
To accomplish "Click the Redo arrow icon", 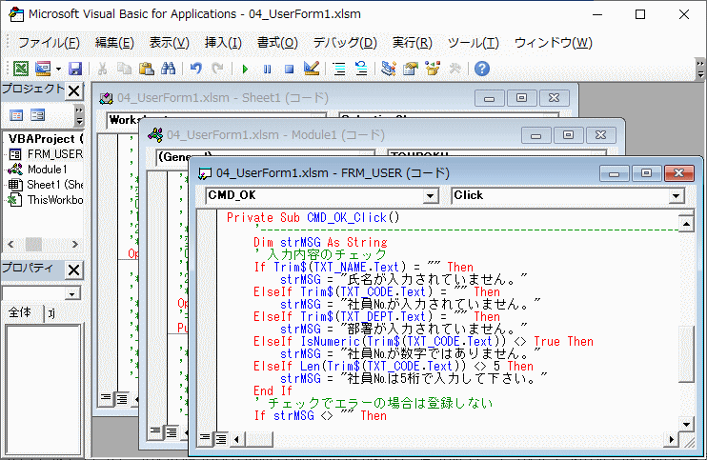I will (218, 69).
